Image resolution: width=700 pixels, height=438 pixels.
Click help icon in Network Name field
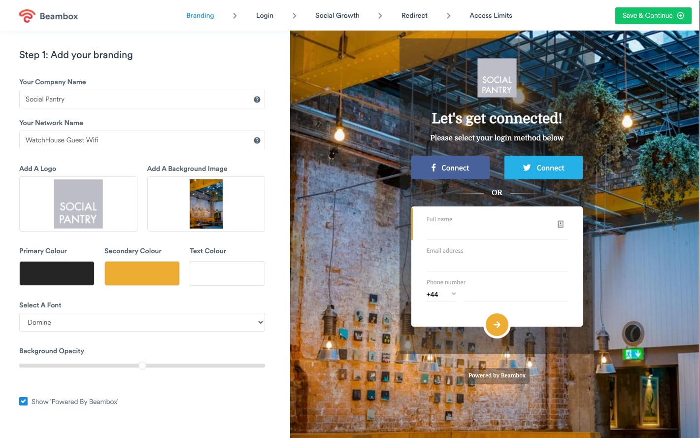[x=257, y=140]
